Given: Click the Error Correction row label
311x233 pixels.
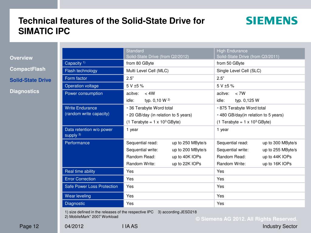Looking at the screenshot, I should pyautogui.click(x=93, y=179).
